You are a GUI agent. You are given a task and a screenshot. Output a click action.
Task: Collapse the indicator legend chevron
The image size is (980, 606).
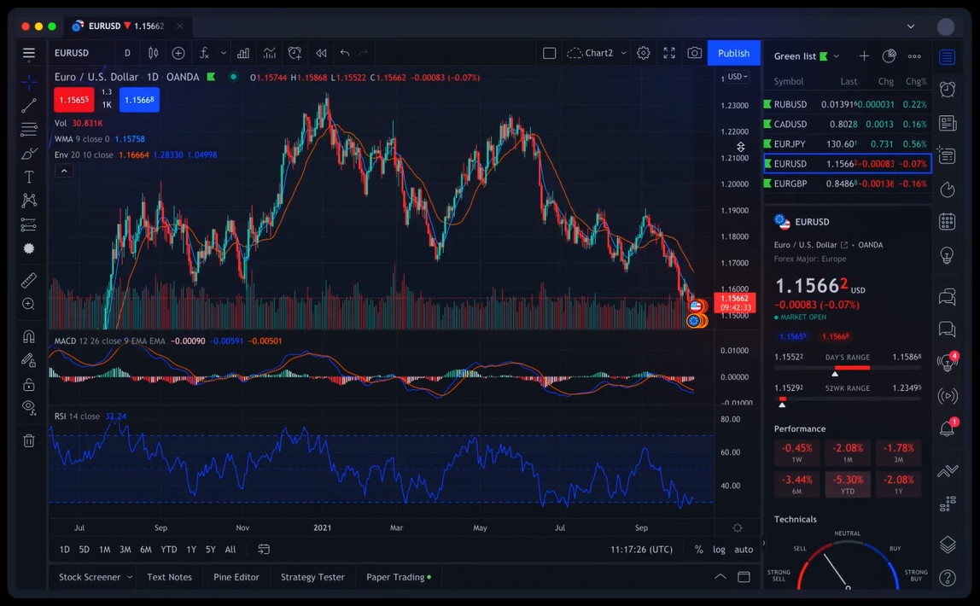pos(64,171)
